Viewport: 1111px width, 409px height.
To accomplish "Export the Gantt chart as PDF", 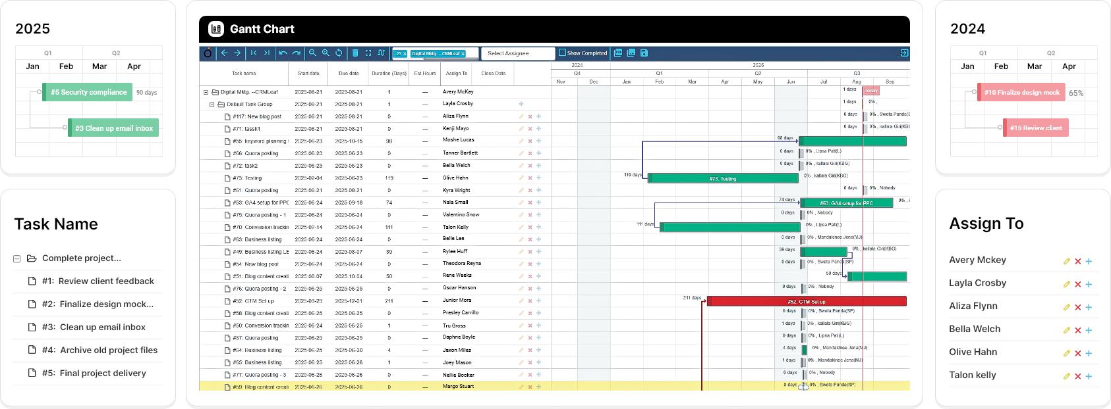I will tap(618, 53).
